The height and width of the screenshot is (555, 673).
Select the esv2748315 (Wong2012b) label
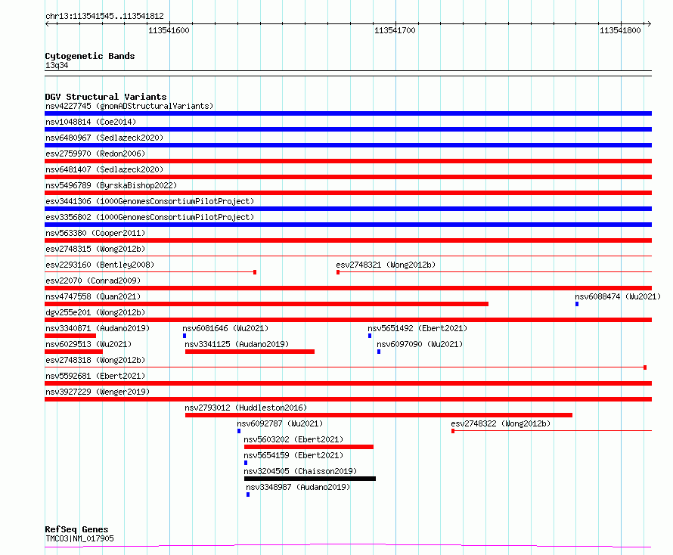pos(95,249)
